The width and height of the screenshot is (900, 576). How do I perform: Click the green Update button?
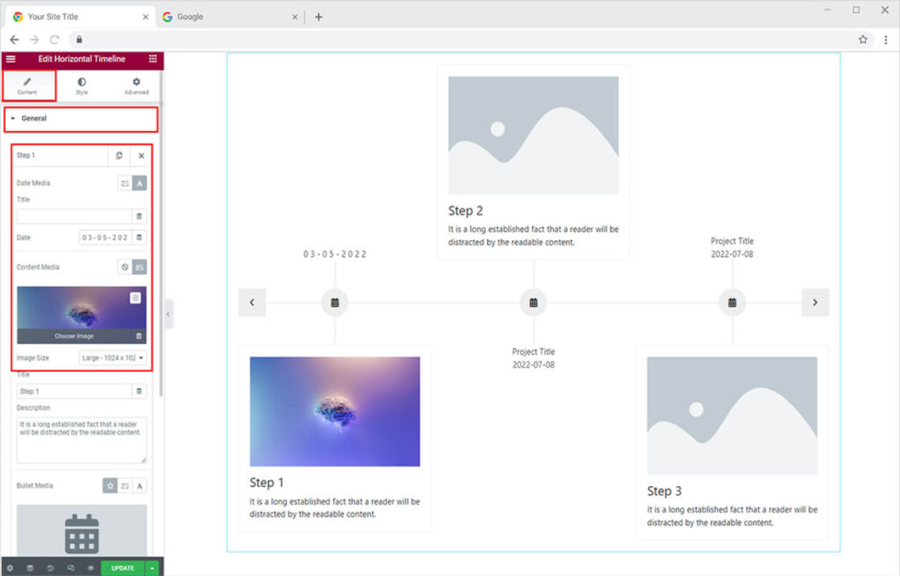[123, 568]
